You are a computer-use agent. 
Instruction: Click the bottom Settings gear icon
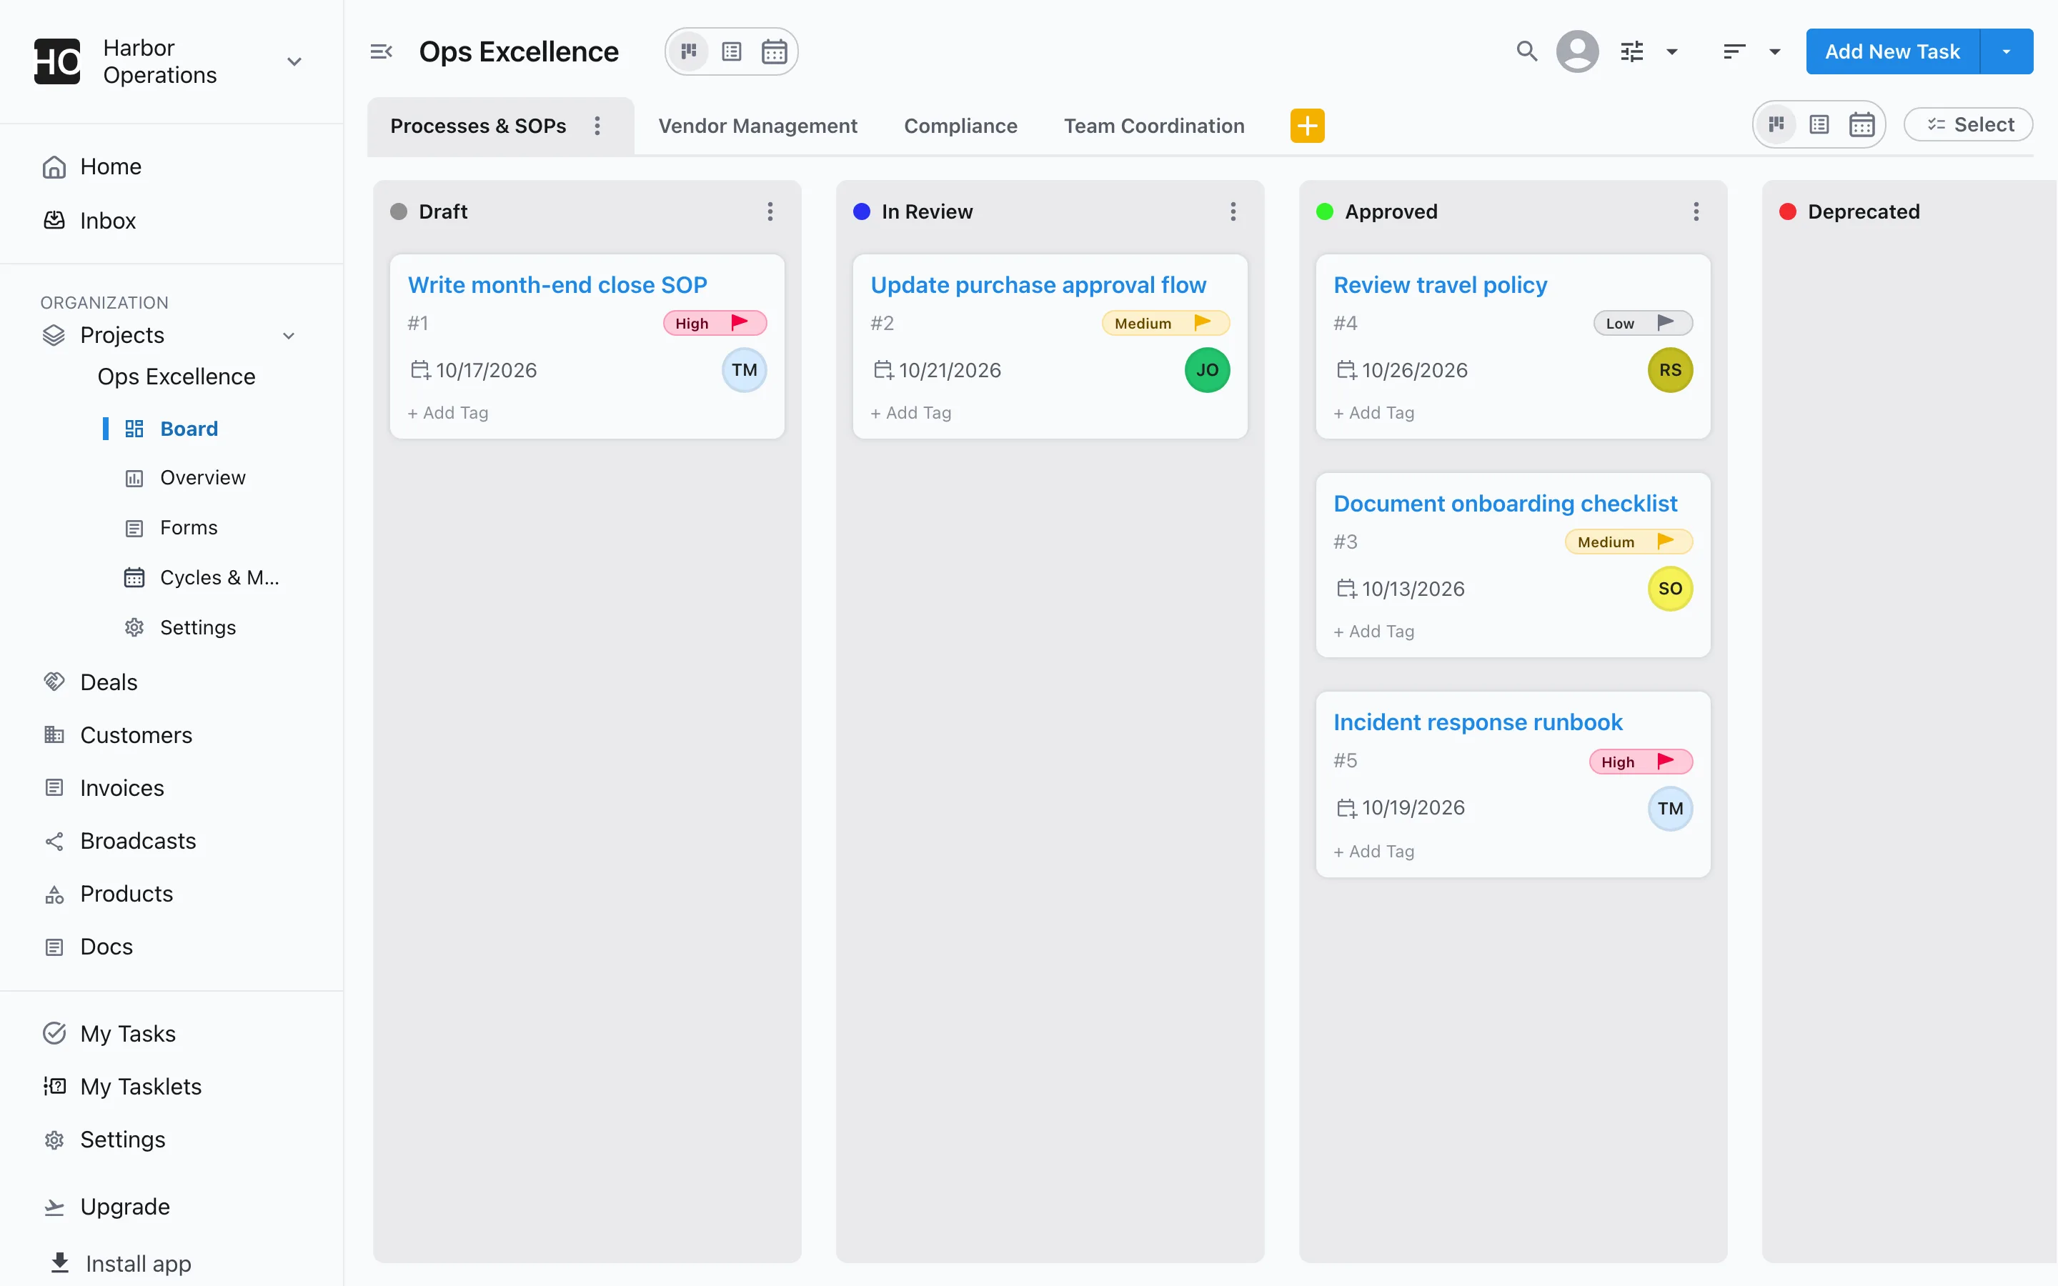54,1140
